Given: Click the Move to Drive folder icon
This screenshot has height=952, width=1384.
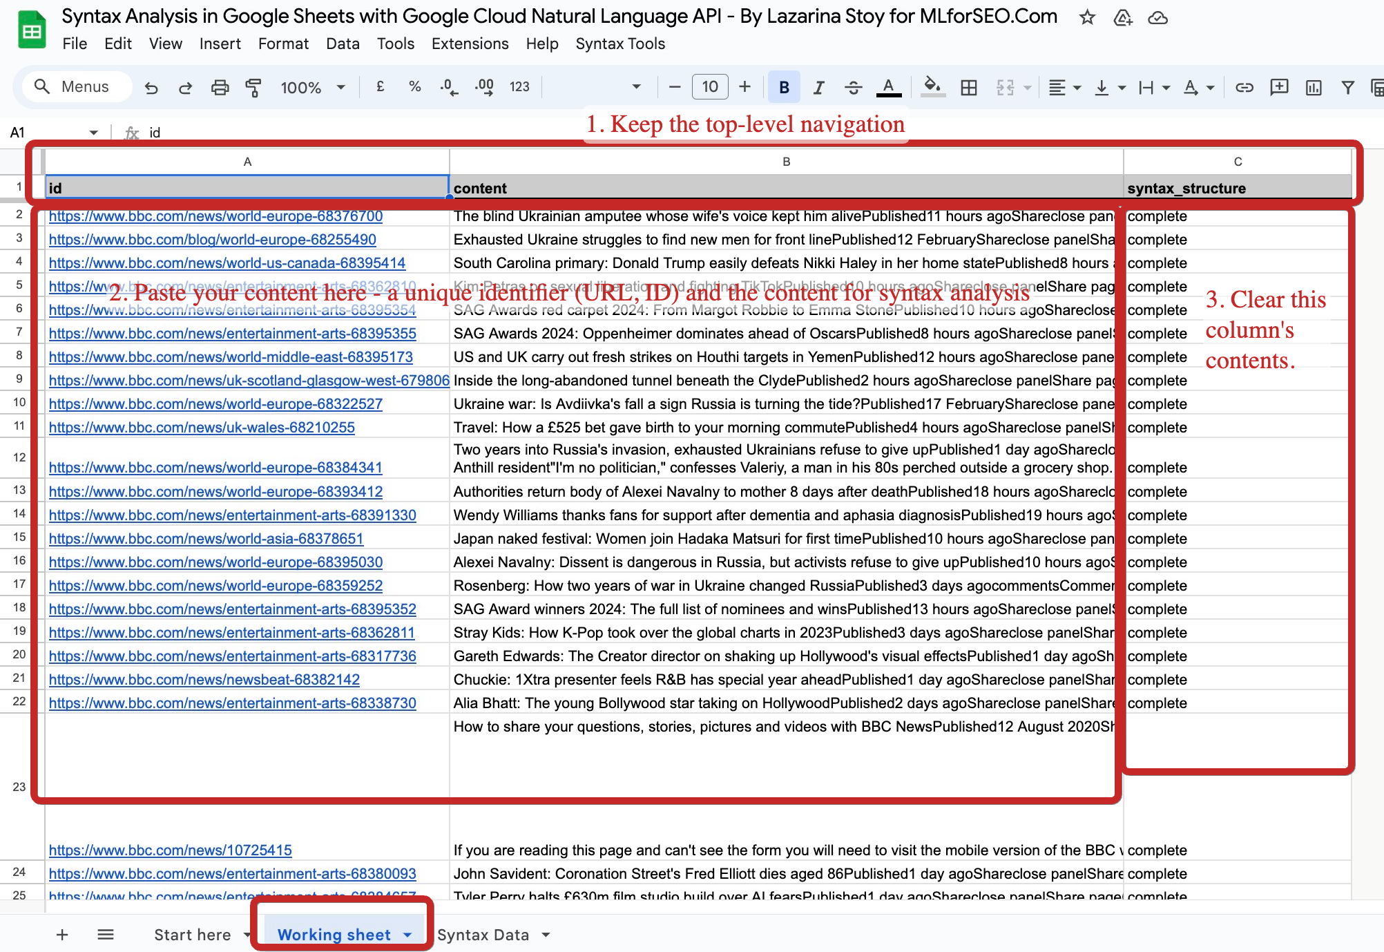Looking at the screenshot, I should (1123, 17).
